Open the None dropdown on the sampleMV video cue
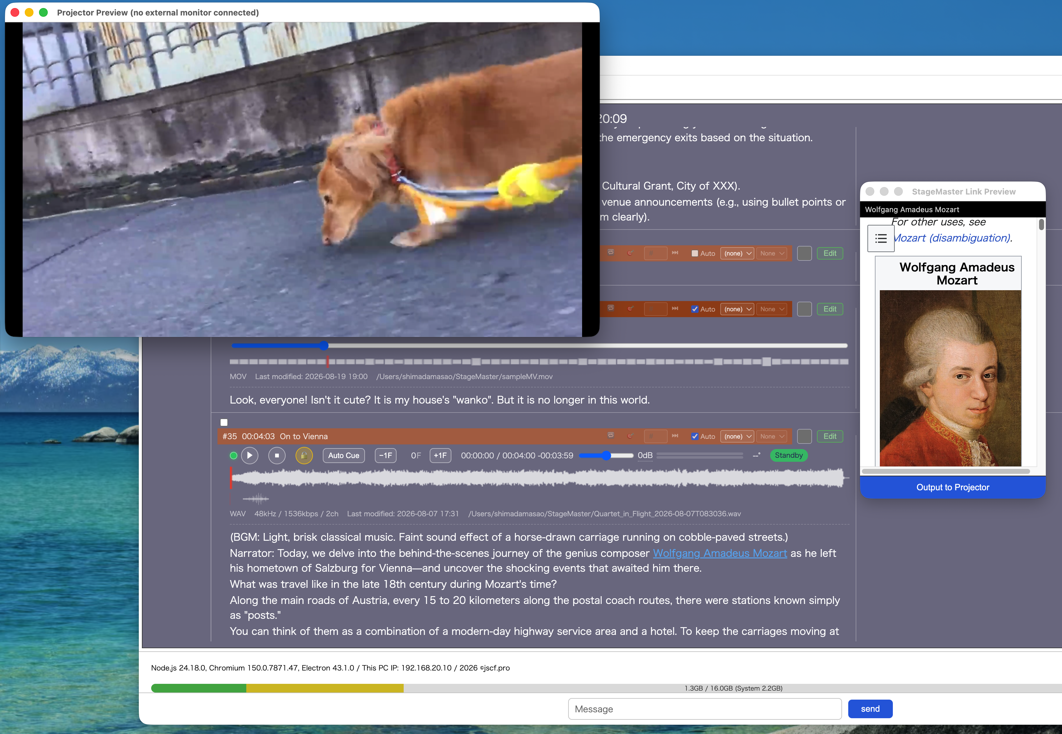Screen dimensions: 1062x734 point(771,309)
